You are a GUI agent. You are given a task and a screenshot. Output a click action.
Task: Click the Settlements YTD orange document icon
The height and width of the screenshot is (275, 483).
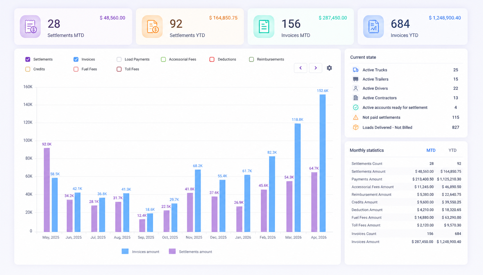[152, 26]
